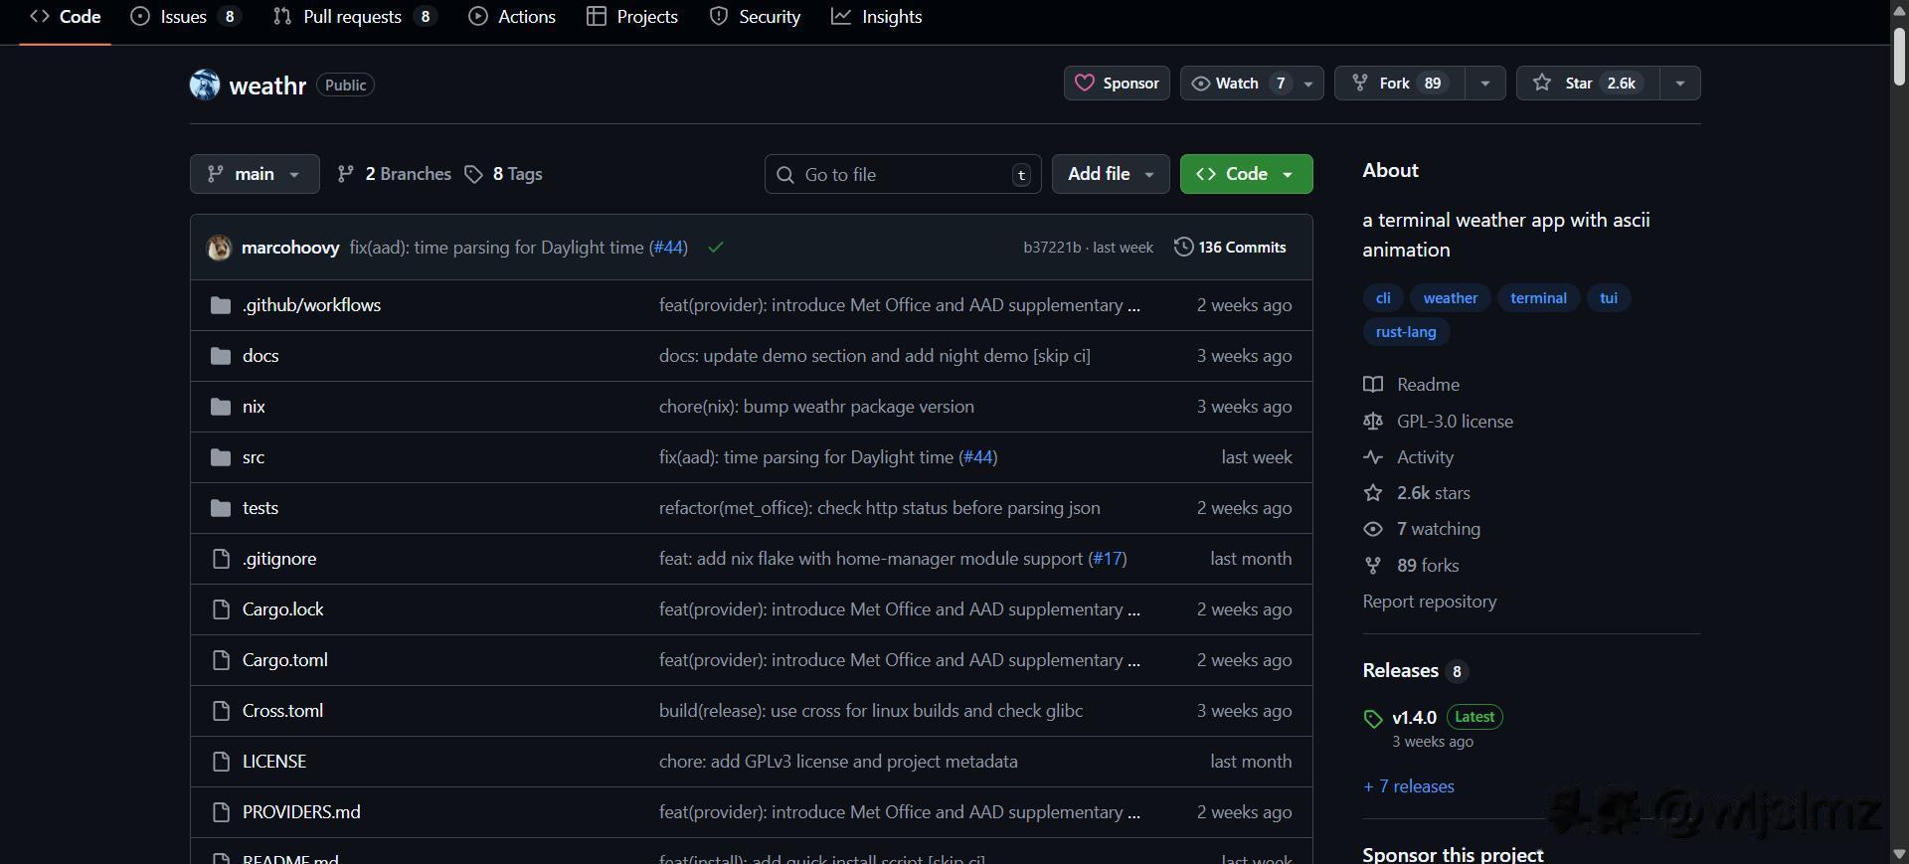Open marcohoovy's profile link

pos(290,248)
